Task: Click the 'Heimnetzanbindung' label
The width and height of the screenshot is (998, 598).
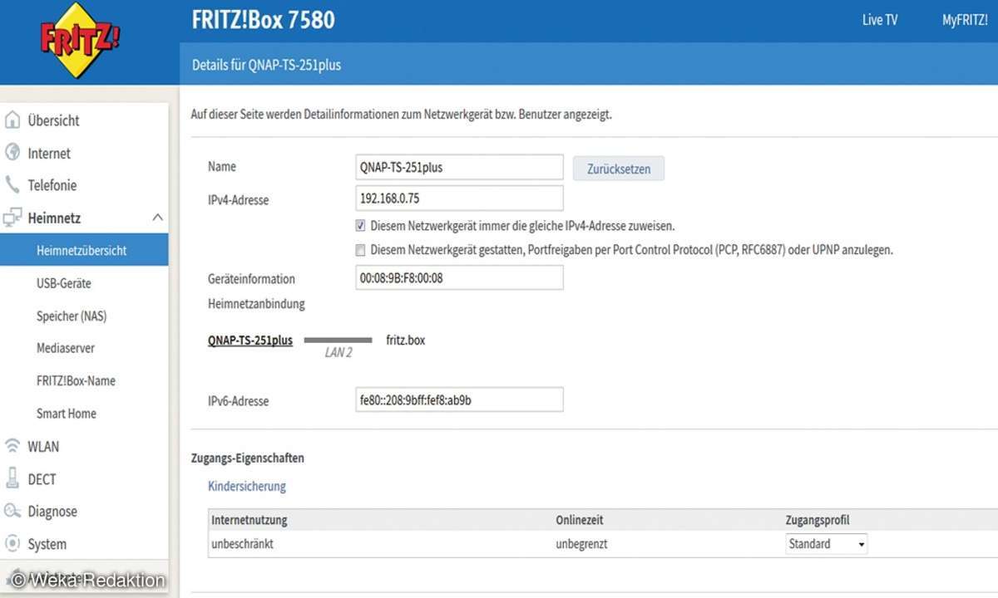Action: (256, 304)
